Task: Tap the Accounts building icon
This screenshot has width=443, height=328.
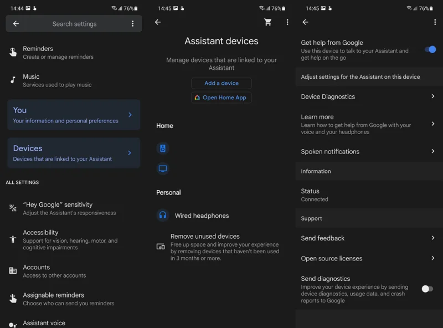Action: [x=13, y=270]
